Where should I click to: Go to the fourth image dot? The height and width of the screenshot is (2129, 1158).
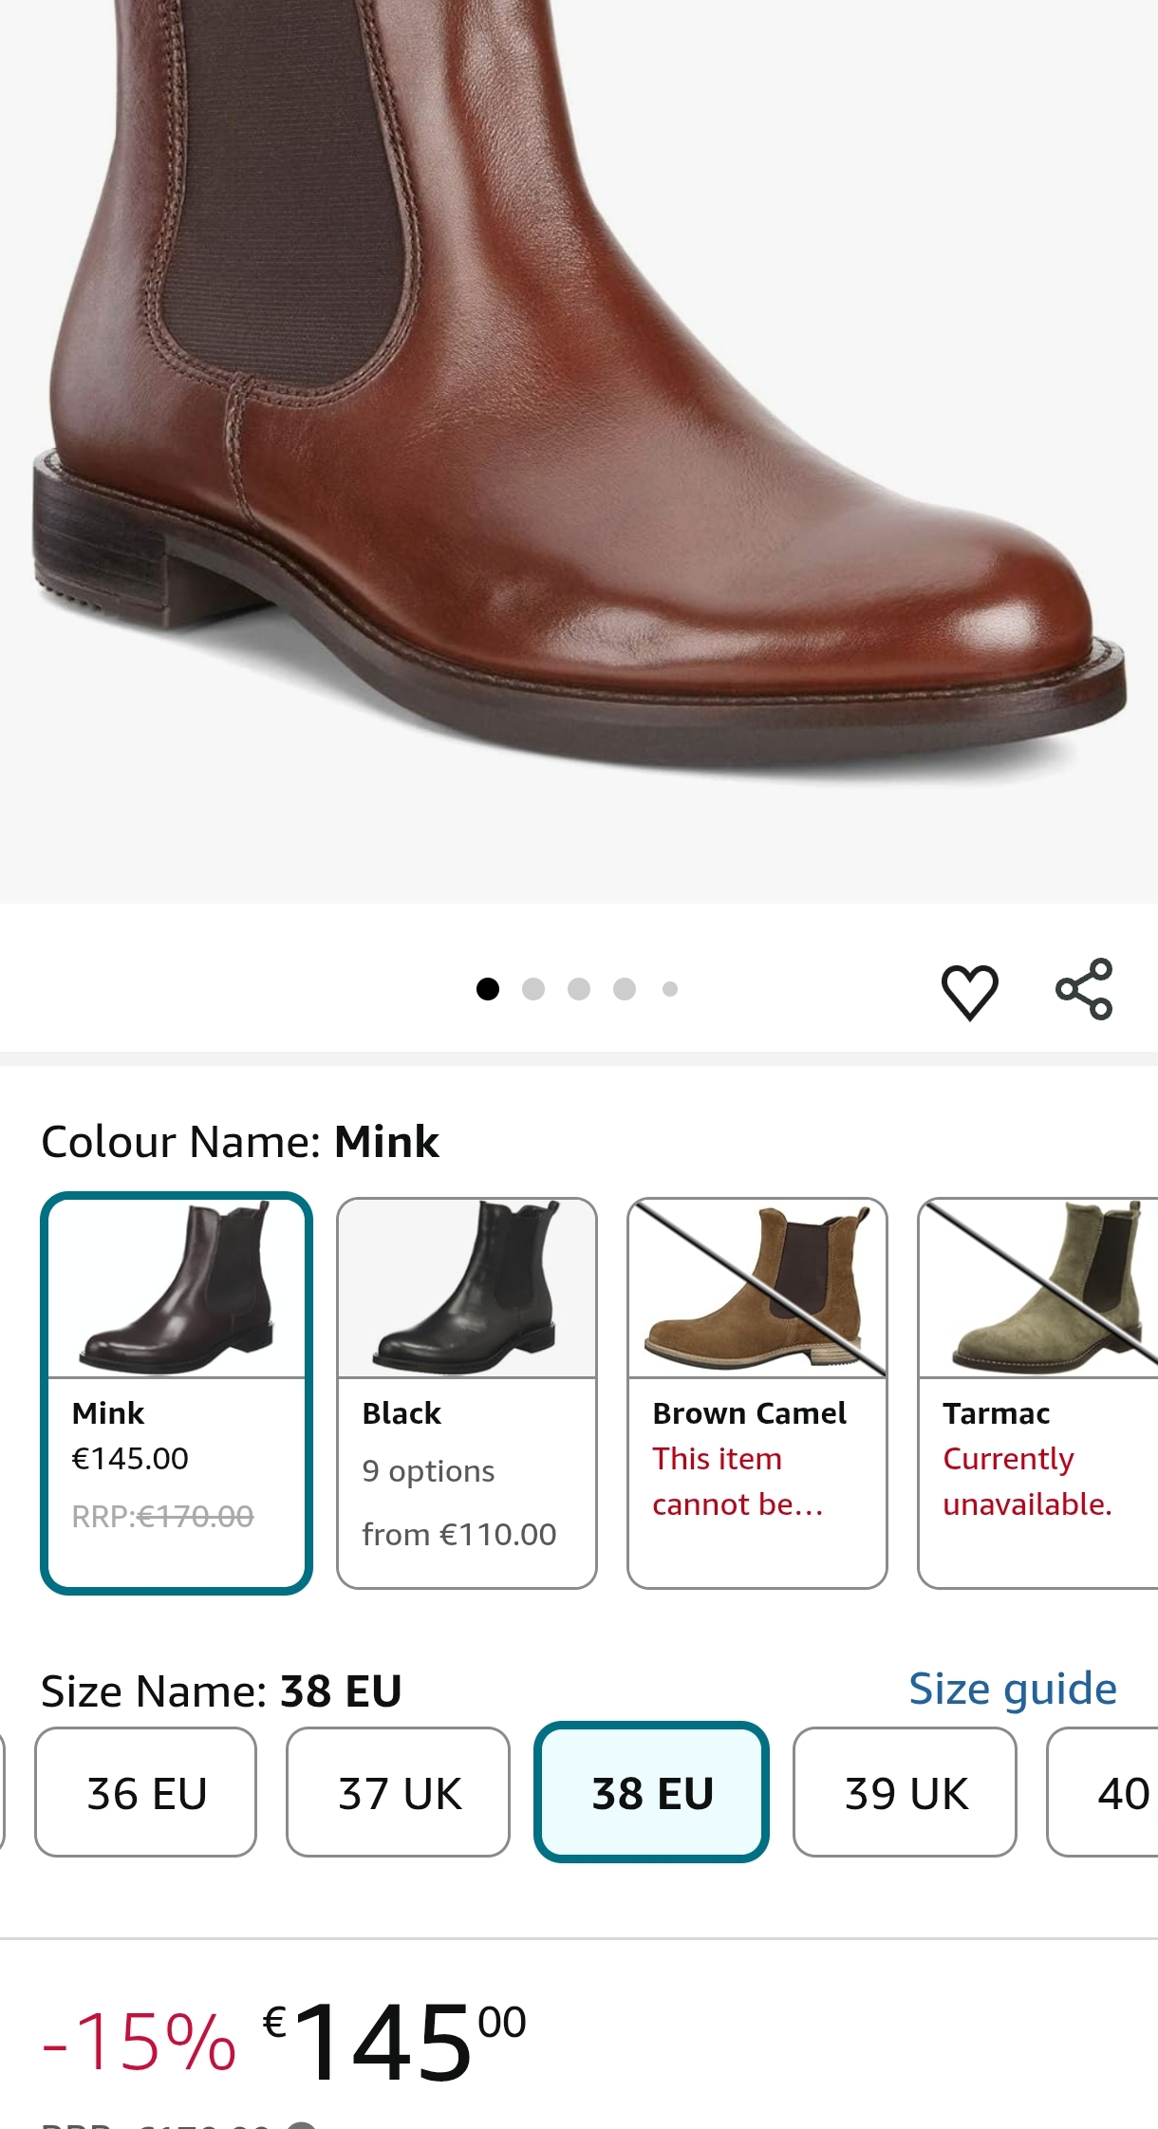625,989
